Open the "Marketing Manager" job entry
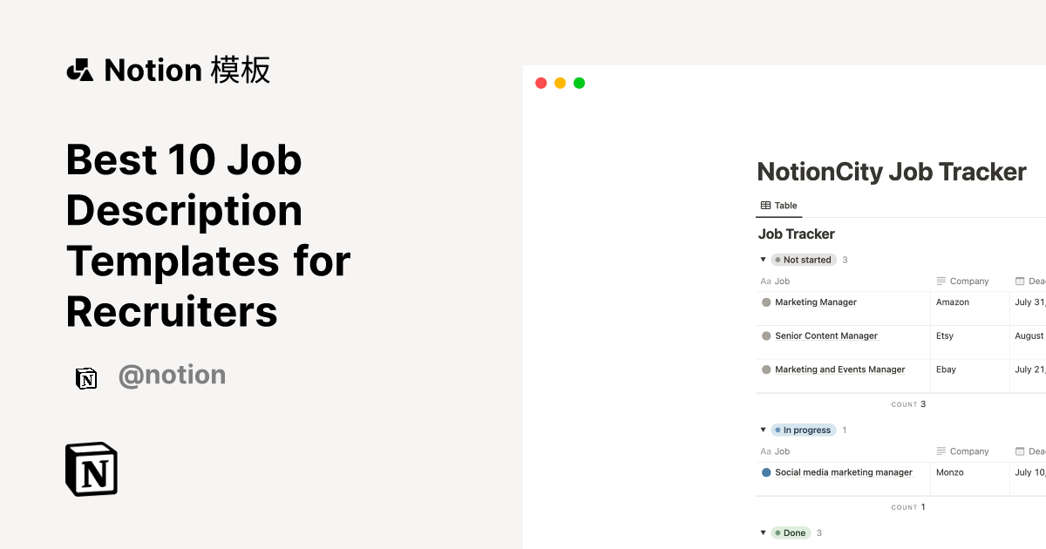 pyautogui.click(x=816, y=302)
